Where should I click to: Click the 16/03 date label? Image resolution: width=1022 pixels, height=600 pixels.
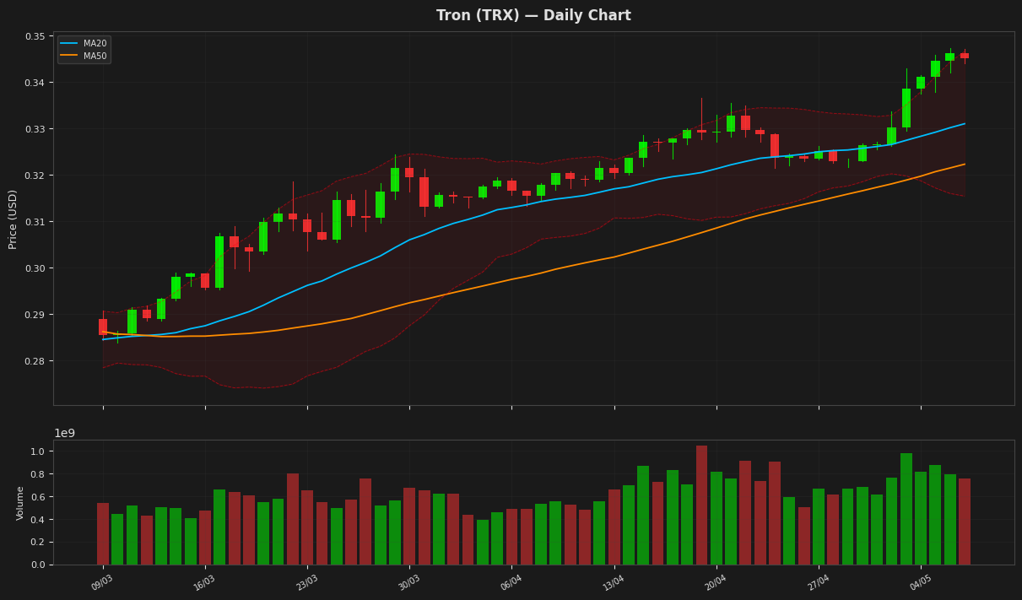tap(204, 582)
